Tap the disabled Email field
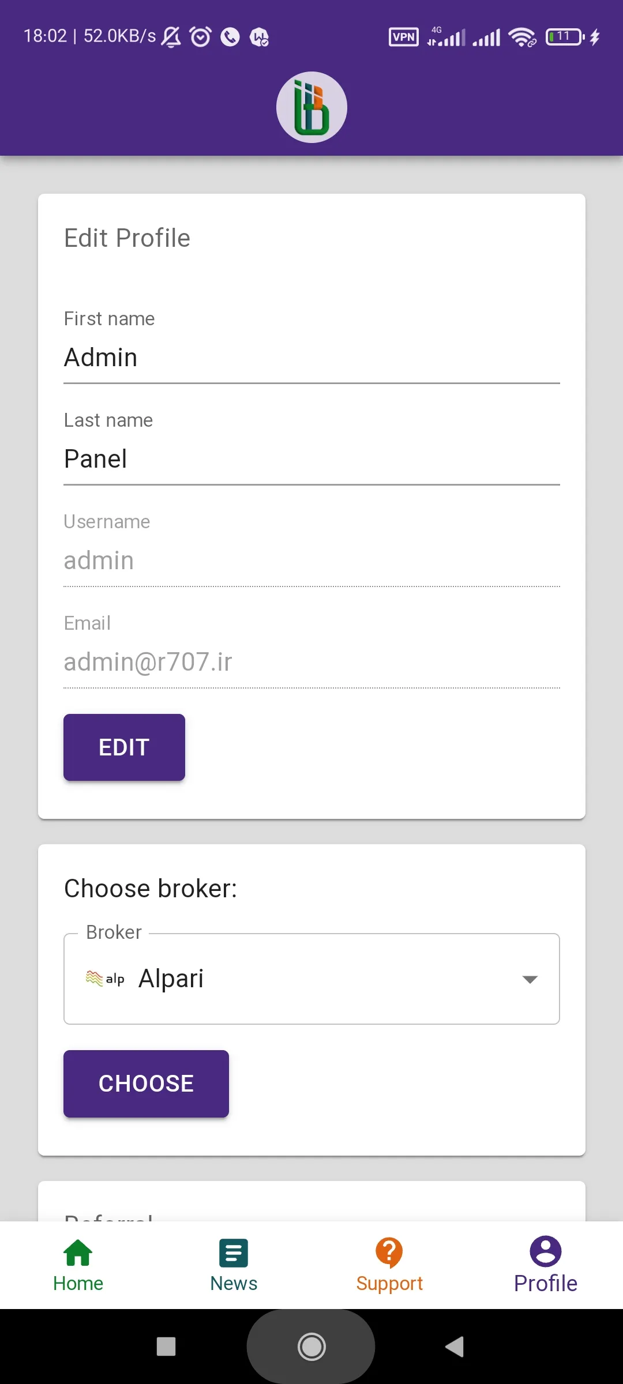The image size is (623, 1384). point(311,662)
